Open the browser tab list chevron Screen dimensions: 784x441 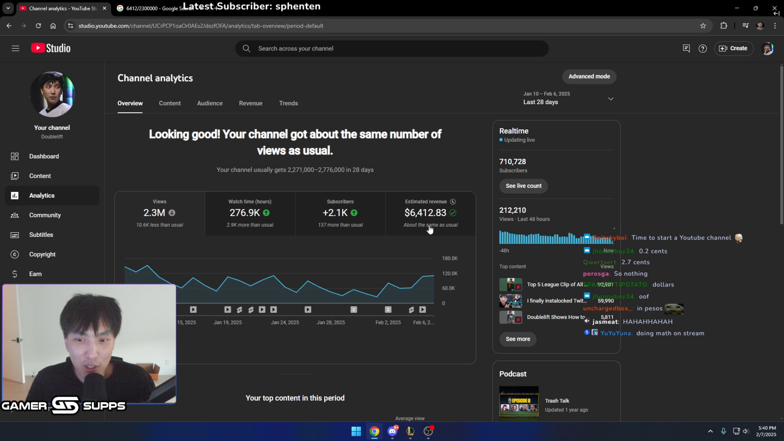coord(8,8)
